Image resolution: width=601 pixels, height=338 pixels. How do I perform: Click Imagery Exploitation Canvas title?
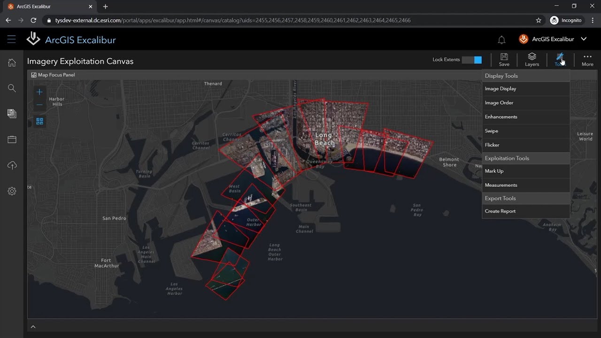(80, 61)
